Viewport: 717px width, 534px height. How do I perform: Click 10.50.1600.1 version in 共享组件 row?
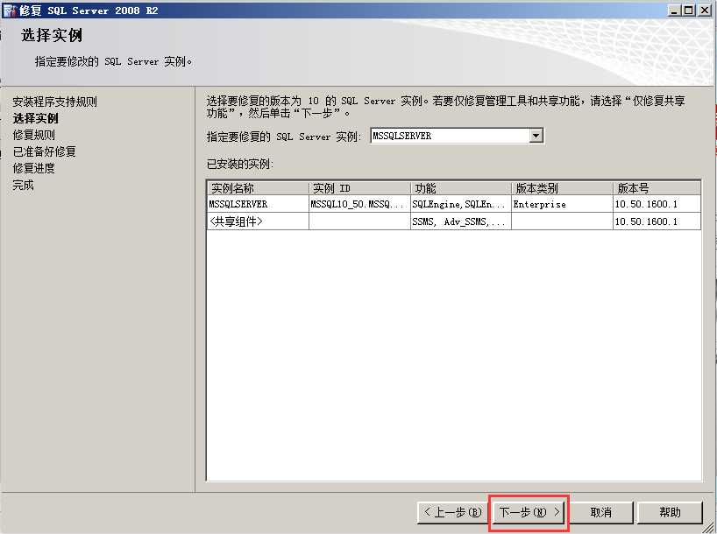pyautogui.click(x=657, y=221)
